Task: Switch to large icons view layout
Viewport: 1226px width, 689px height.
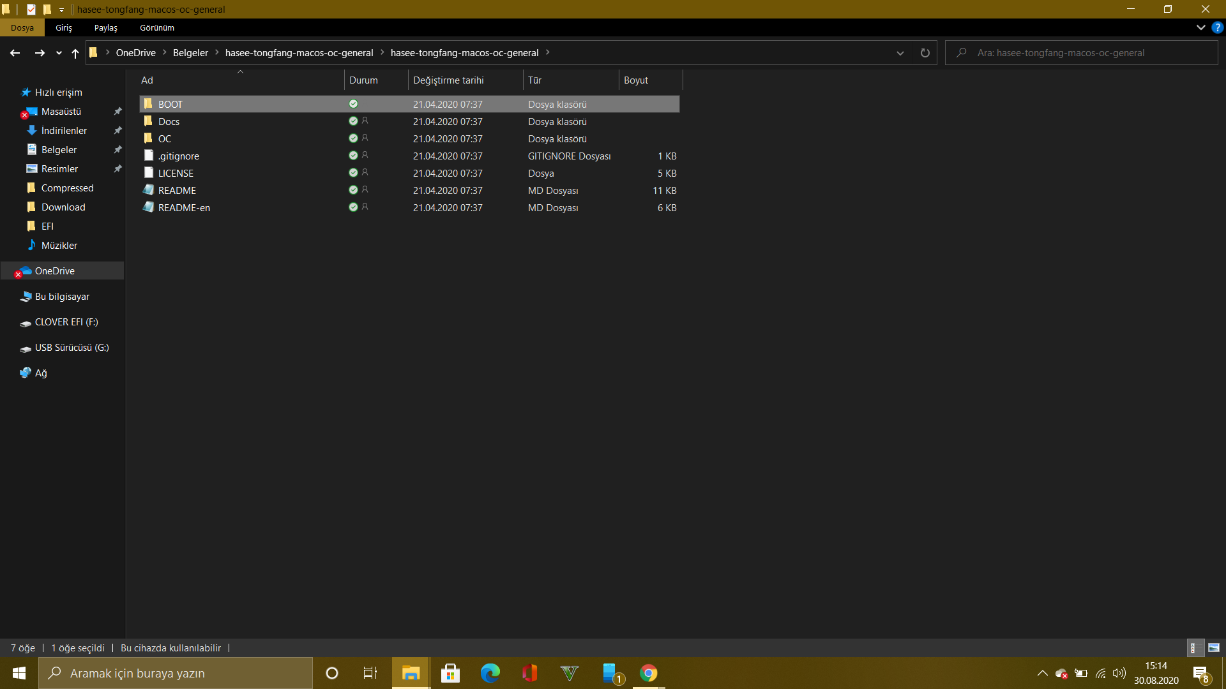Action: tap(1214, 648)
